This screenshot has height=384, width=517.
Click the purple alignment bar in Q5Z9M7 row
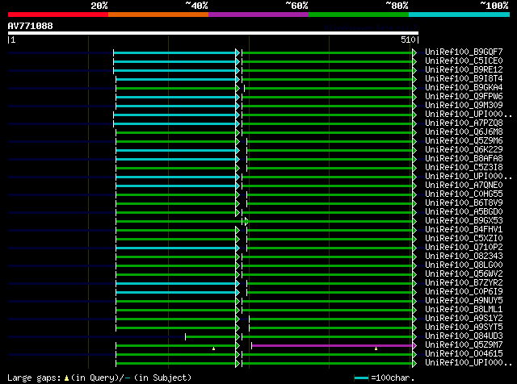[332, 346]
